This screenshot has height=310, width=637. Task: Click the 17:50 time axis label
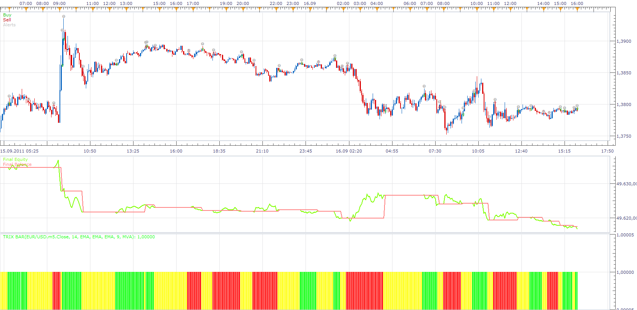tap(607, 151)
